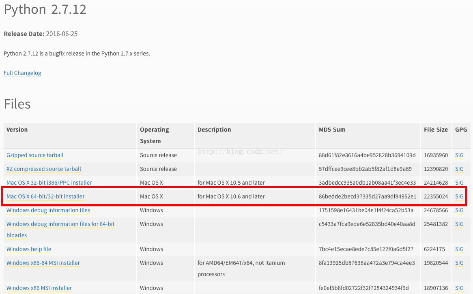Screen dimensions: 473x294
Task: Click Mac OS X cell in 64-bit/32-bit installer row
Action: click(151, 196)
